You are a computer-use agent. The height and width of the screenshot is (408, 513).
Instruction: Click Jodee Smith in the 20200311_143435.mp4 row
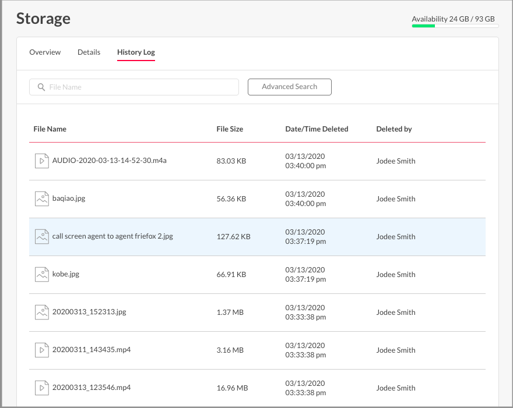(396, 350)
